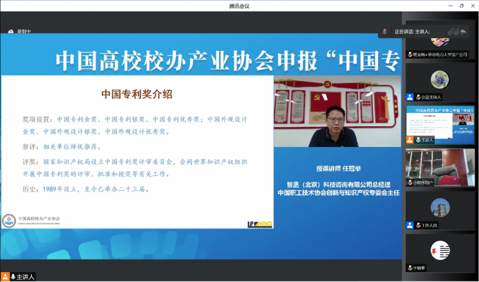Viewport: 479px width, 282px height.
Task: Select the 华北电力大学资产公司 participant name label
Action: point(440,55)
